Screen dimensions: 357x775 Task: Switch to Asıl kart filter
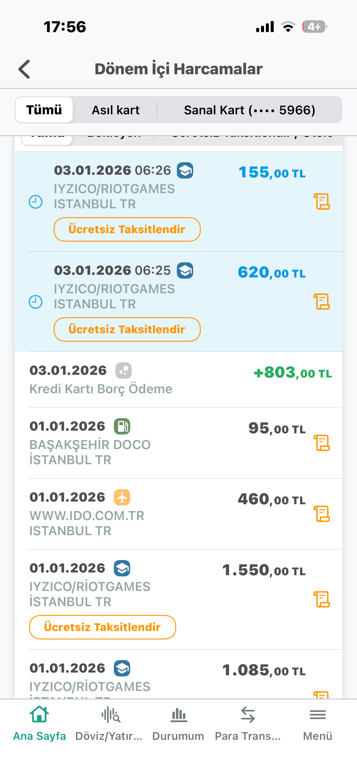click(x=116, y=110)
